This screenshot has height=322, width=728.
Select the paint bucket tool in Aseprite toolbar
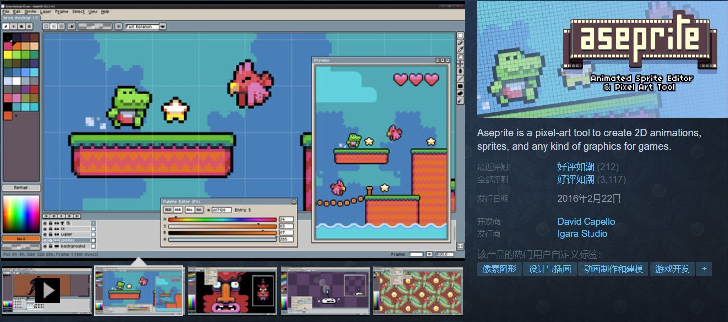460,71
